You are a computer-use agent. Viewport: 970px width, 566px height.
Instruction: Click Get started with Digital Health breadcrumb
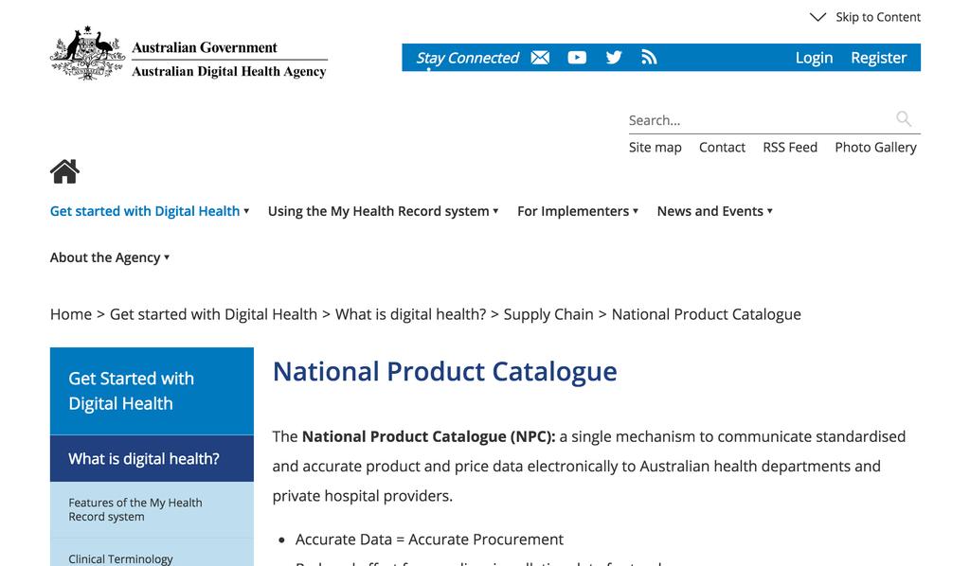coord(213,314)
